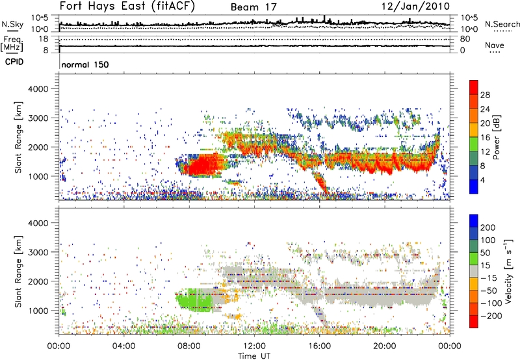The image size is (520, 360).
Task: Click the power colorbar '4' tick label
Action: pos(482,180)
